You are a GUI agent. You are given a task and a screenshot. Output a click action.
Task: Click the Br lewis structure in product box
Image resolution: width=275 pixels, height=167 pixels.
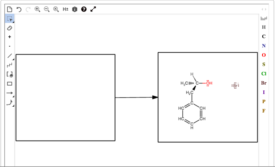pos(235,85)
